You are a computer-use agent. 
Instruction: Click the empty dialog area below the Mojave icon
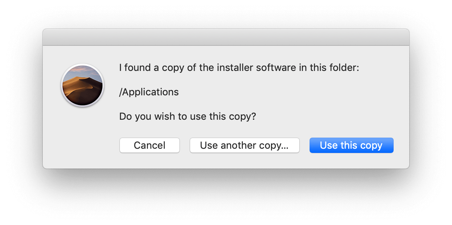pos(82,137)
